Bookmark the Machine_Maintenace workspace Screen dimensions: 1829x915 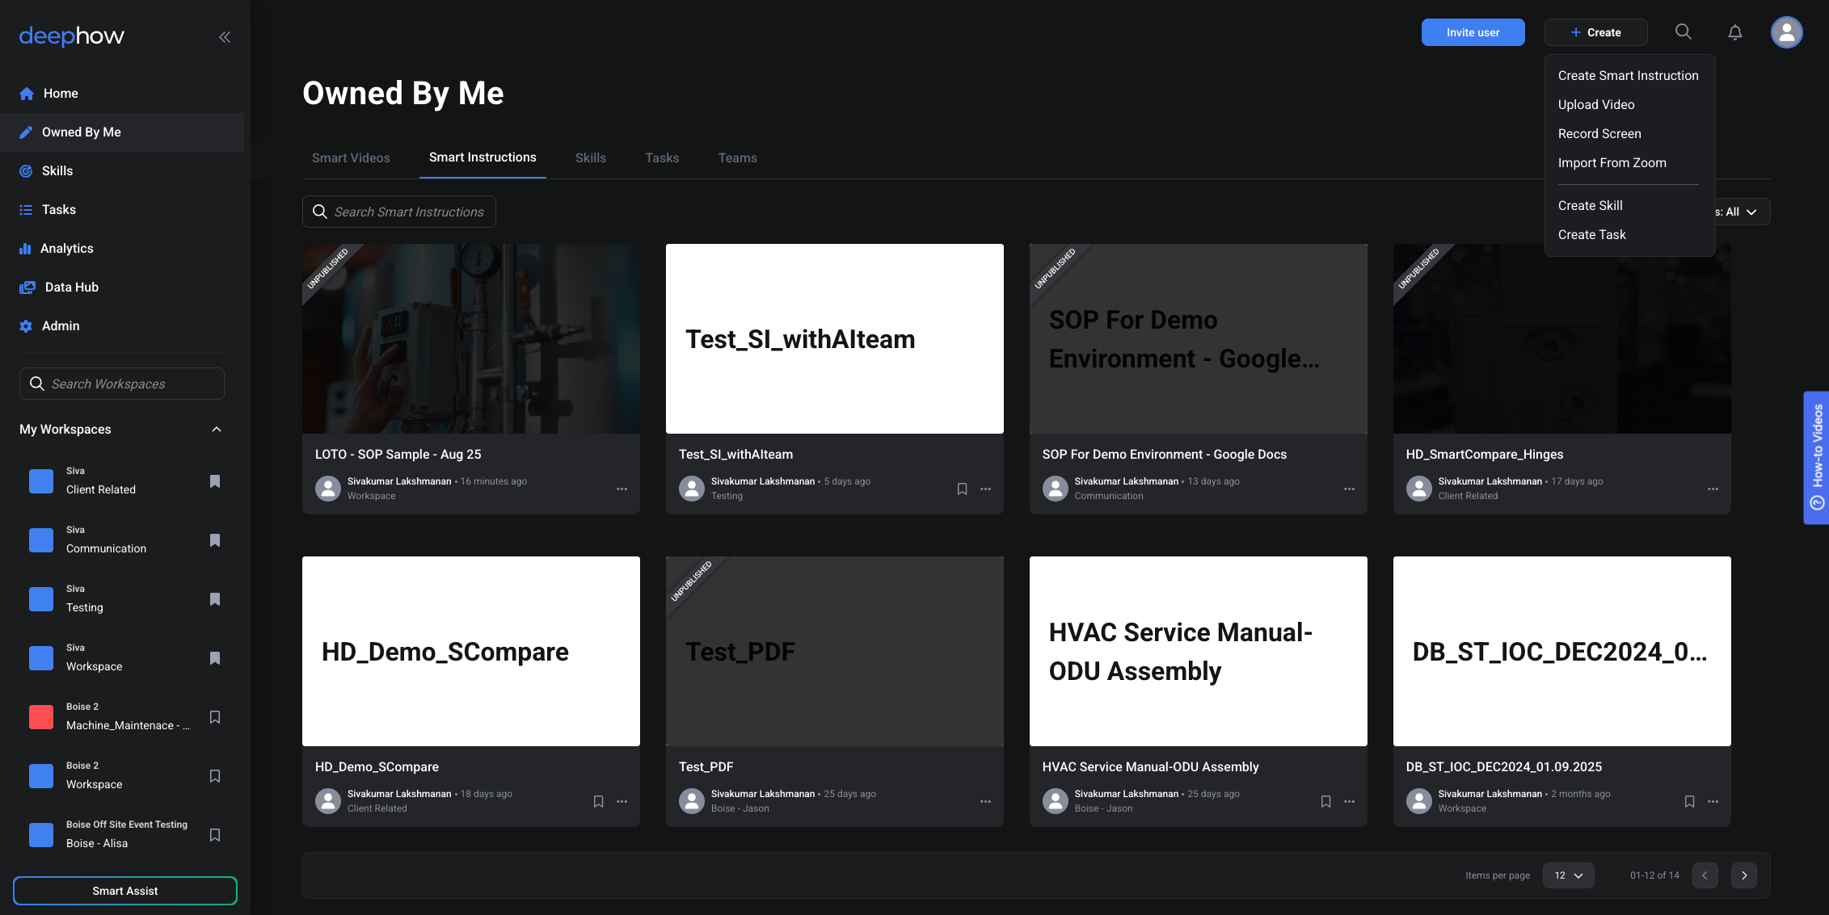215,717
